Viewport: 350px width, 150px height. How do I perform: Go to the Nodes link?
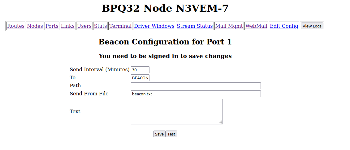pos(35,26)
